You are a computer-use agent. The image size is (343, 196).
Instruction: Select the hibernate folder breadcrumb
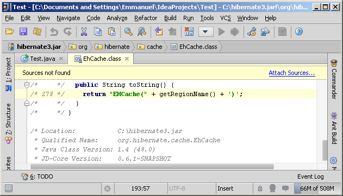click(112, 47)
